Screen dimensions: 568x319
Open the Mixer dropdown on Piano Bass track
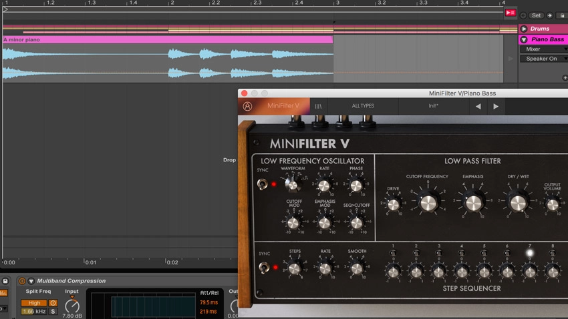coord(544,49)
